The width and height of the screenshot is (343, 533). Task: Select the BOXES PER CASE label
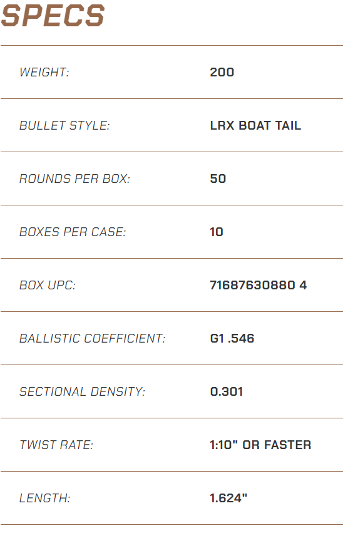point(73,232)
